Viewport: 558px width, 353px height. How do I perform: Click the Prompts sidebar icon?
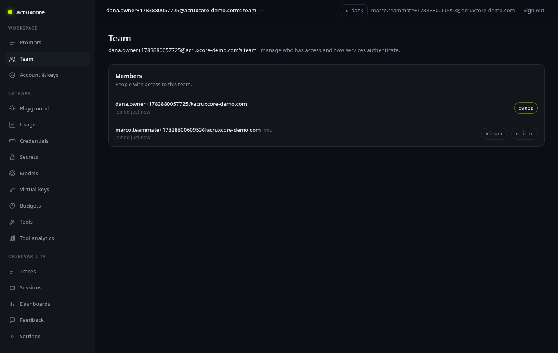pyautogui.click(x=12, y=43)
